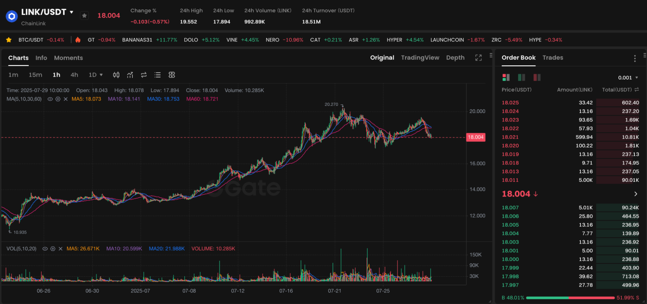
Task: Set the chart interval to 4h
Action: click(x=74, y=75)
